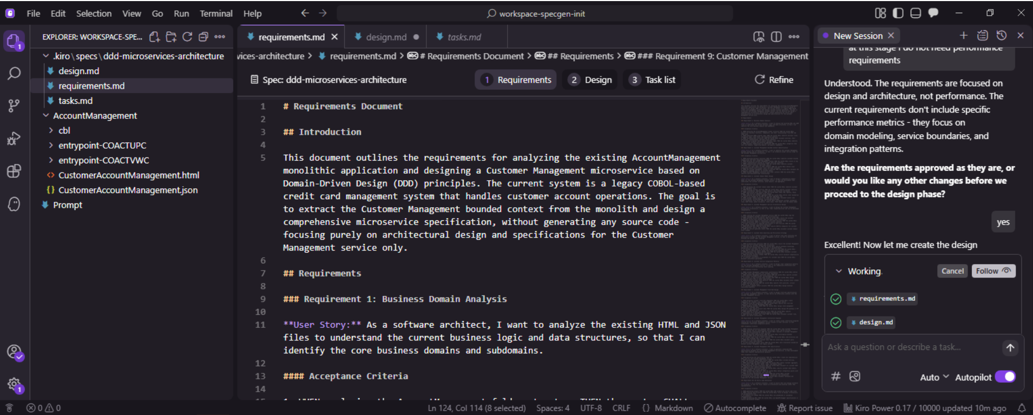Cancel the working agent task
Screen dimensions: 1033x415
coord(952,271)
